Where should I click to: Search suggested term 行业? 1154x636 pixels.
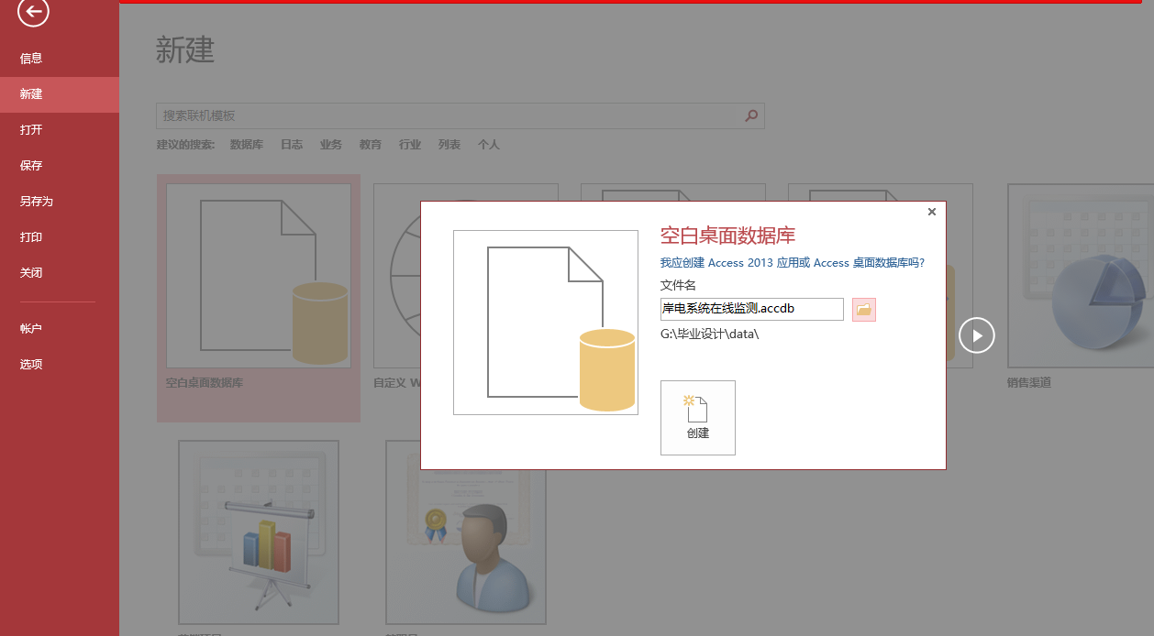pyautogui.click(x=410, y=145)
